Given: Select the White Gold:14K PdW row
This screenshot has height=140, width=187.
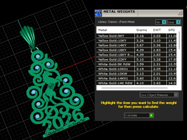Looking at the screenshot, I should 136,83.
